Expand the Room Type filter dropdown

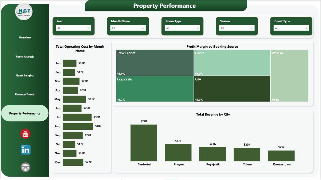182,28
